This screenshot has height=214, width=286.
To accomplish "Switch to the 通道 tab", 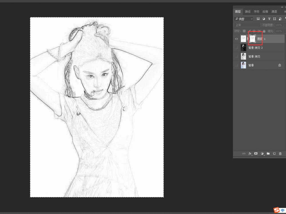I will tap(274, 12).
